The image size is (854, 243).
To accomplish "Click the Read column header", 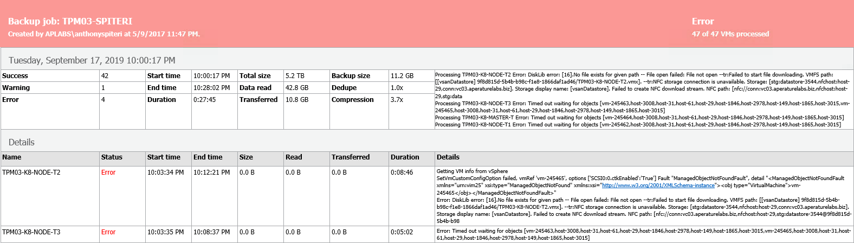I will (x=294, y=157).
